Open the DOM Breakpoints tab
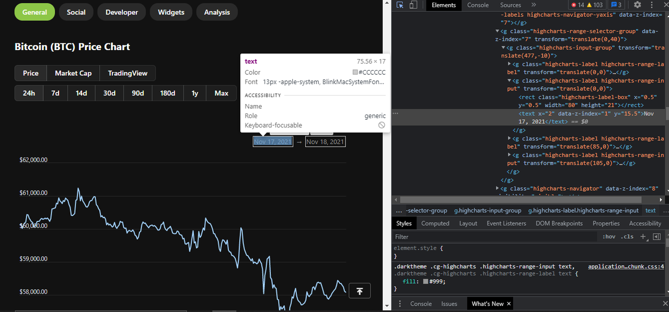 pyautogui.click(x=559, y=223)
